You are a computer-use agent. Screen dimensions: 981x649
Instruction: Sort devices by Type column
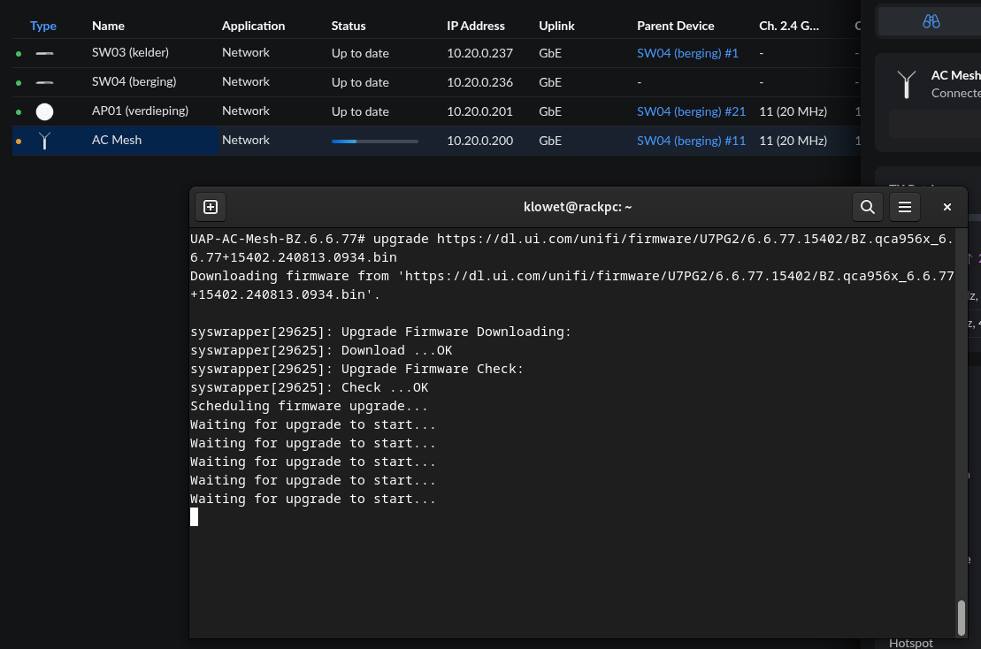pos(43,26)
